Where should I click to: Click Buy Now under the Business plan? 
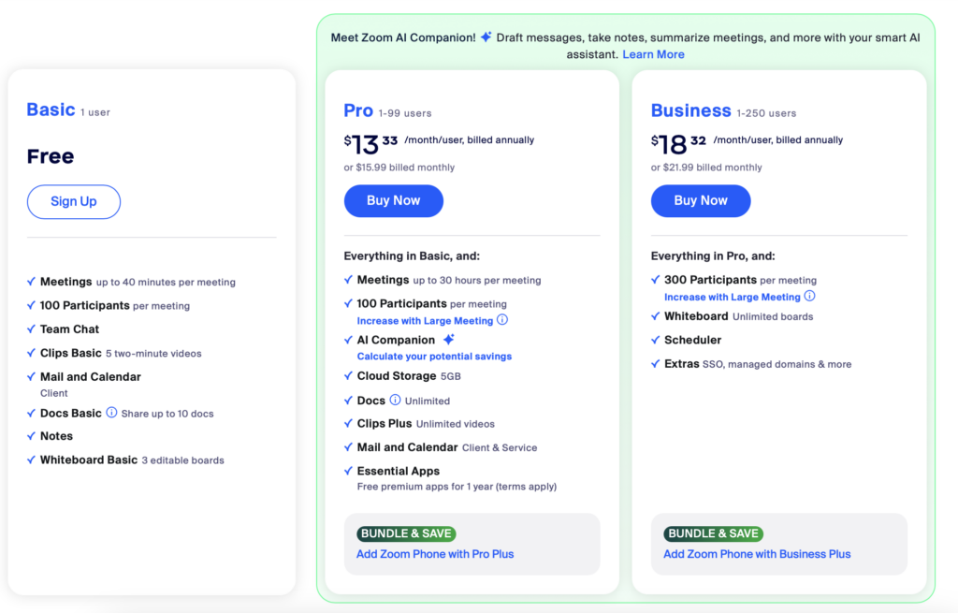coord(701,200)
